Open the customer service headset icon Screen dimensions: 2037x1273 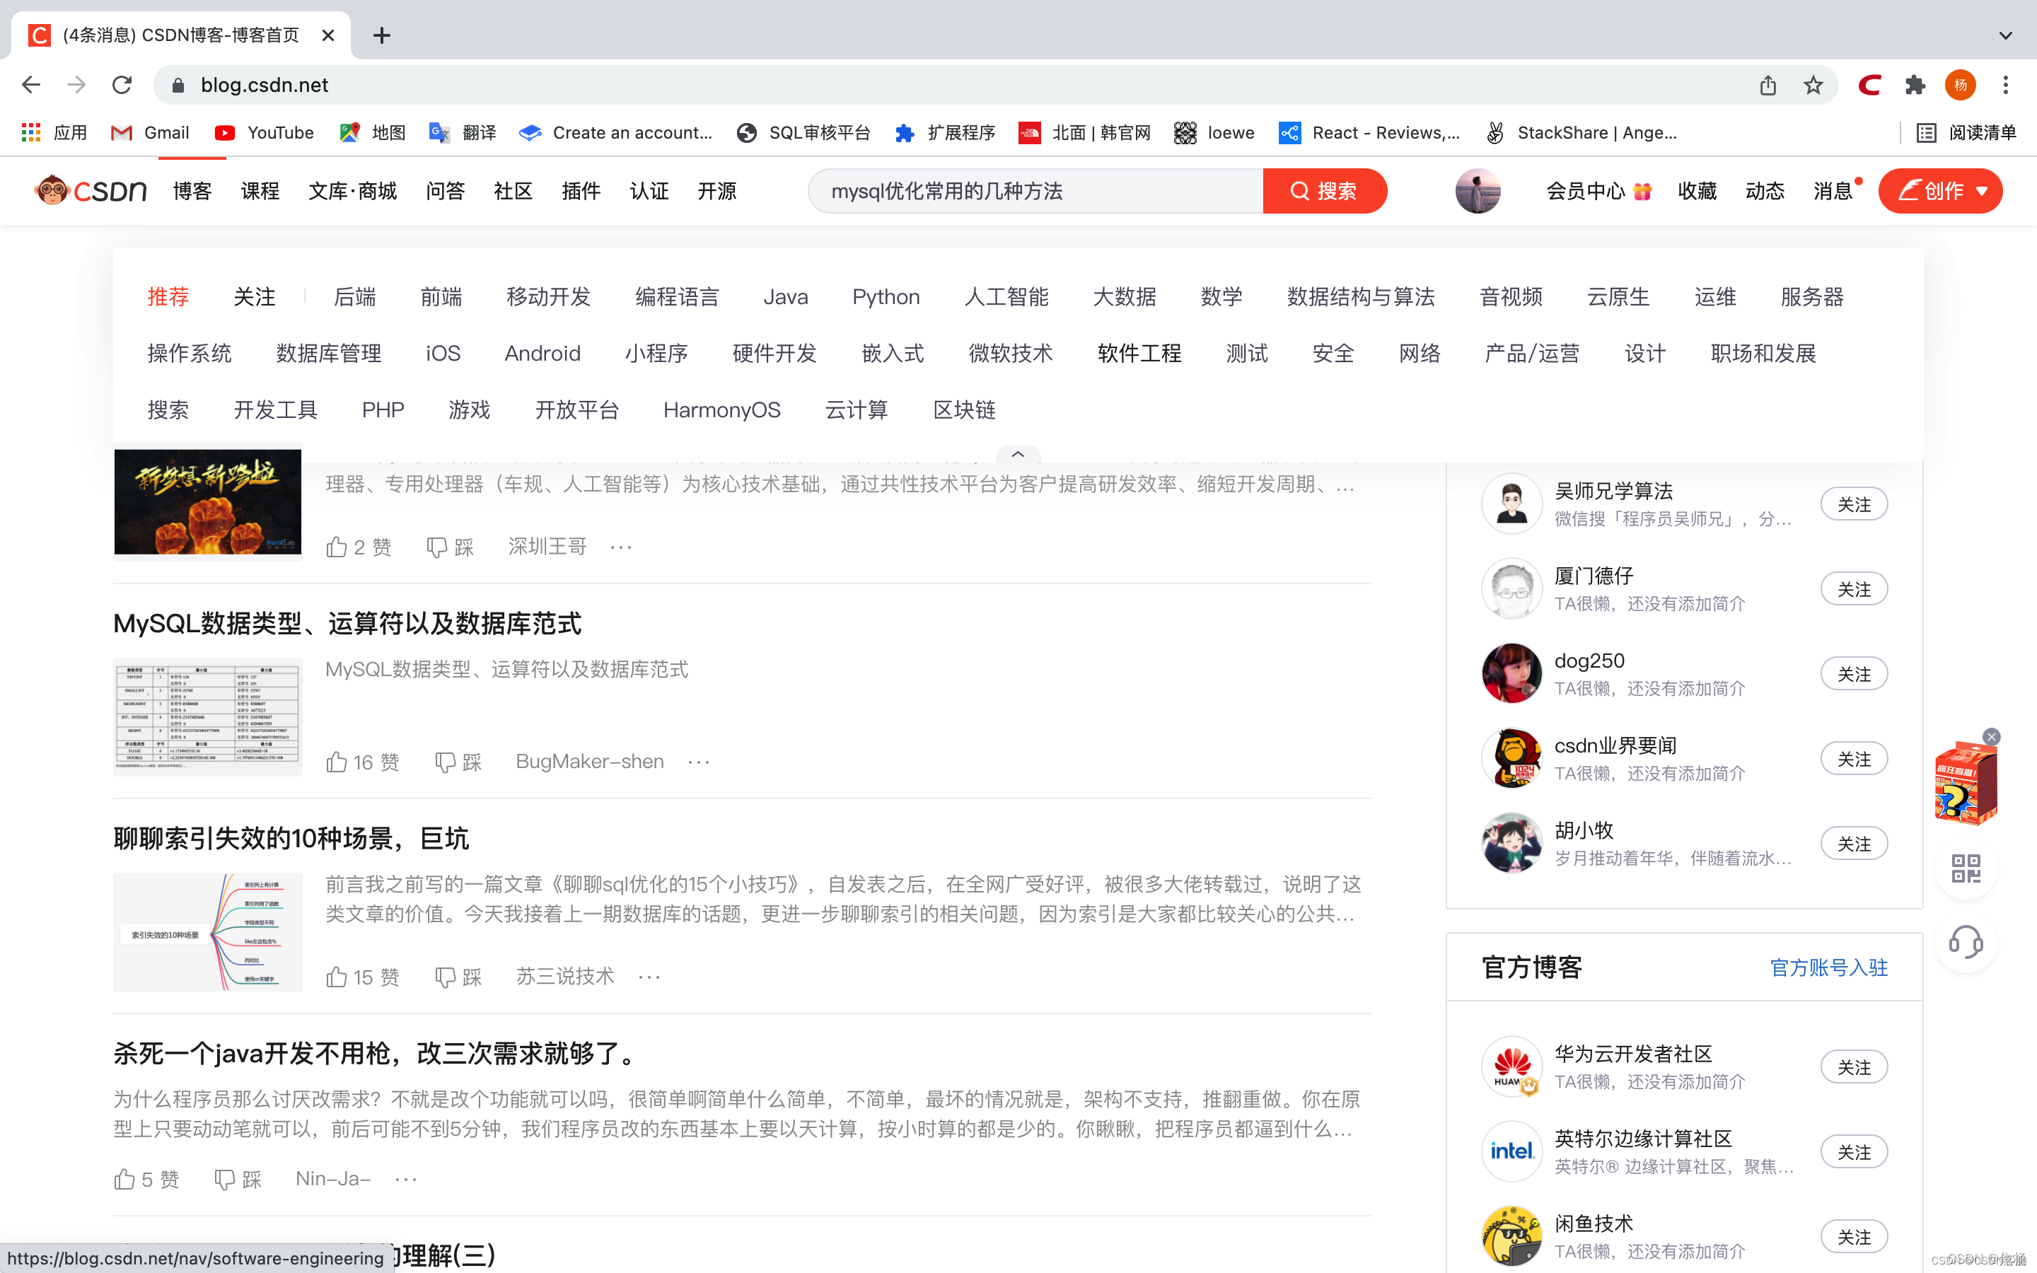1966,941
